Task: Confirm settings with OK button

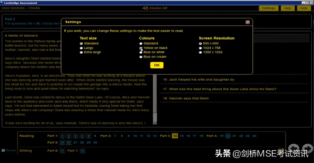Action: coord(157,65)
